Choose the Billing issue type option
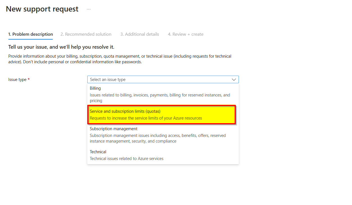The width and height of the screenshot is (352, 205). pos(163,94)
